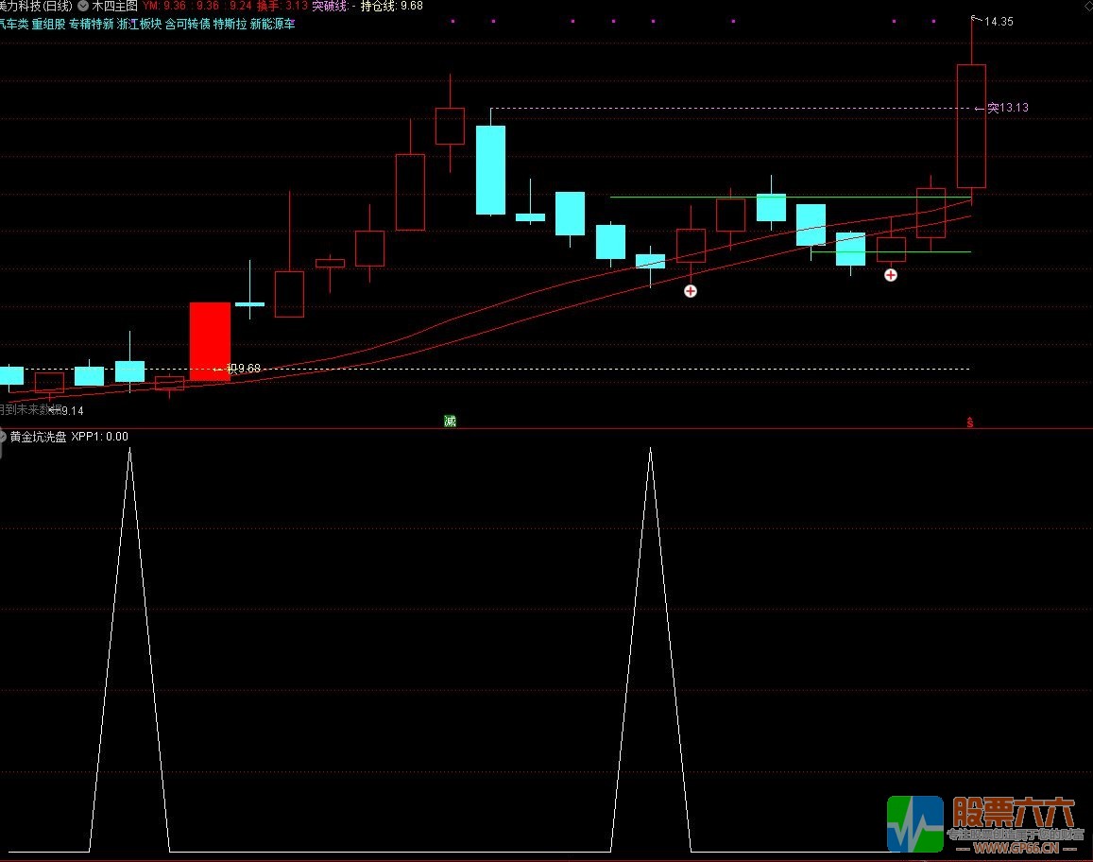
Task: Select the 专精特新 concept tag
Action: (x=92, y=24)
